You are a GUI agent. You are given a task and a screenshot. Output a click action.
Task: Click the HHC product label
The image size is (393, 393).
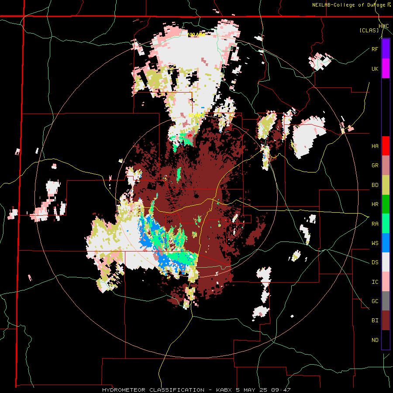pyautogui.click(x=384, y=26)
